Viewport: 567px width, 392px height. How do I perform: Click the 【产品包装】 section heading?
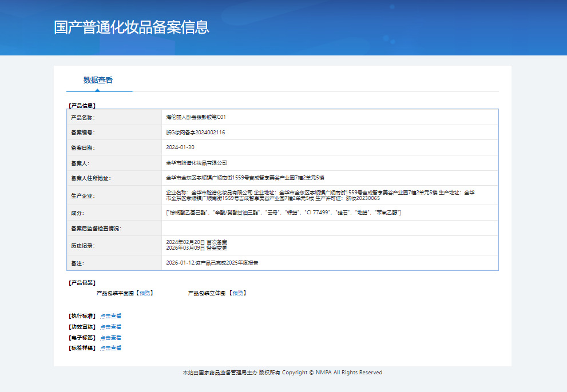[82, 283]
